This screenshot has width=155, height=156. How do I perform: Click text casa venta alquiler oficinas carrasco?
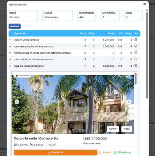[34, 46]
